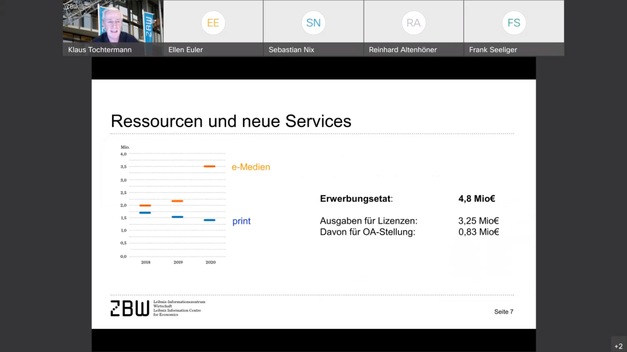Click the ZBW logo on the slide footer
This screenshot has width=627, height=352.
pyautogui.click(x=129, y=308)
